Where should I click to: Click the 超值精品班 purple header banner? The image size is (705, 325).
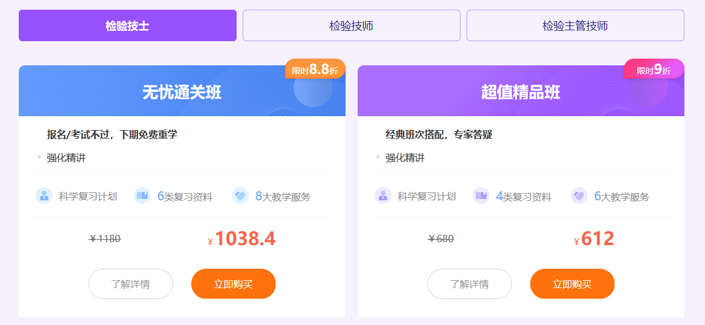[520, 92]
